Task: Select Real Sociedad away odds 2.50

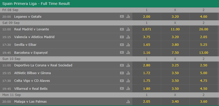Action: [x=203, y=65]
